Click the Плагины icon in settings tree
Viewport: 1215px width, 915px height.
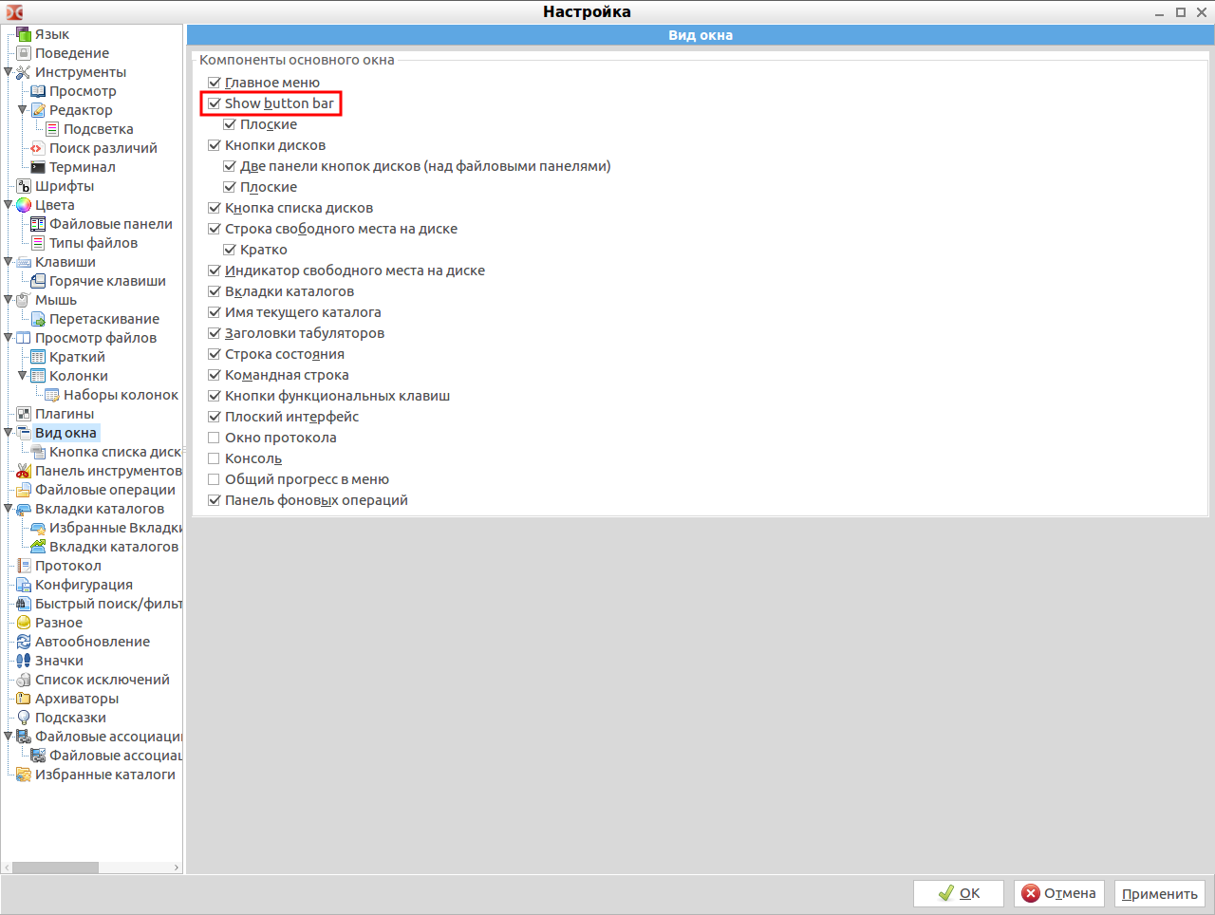[x=24, y=414]
